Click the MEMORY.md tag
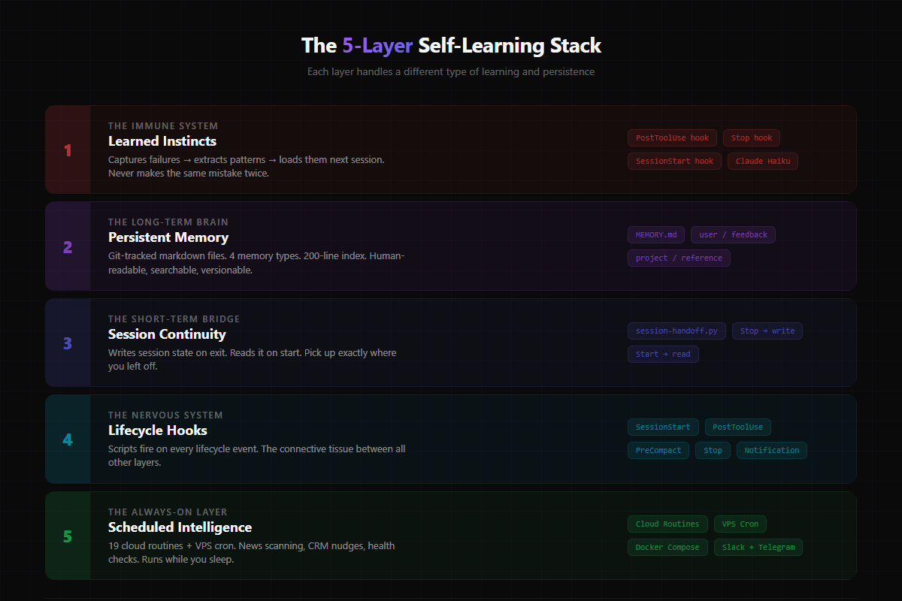Screen dimensions: 902x601 coord(656,235)
